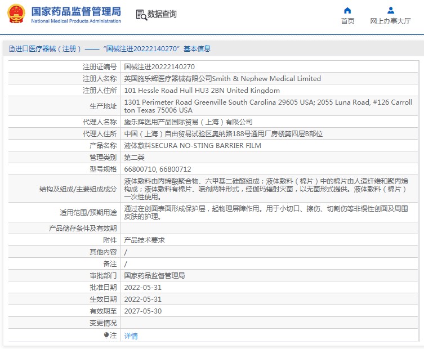Viewport: 424px width, 349px height.
Task: Go to 首页 home page
Action: [347, 21]
